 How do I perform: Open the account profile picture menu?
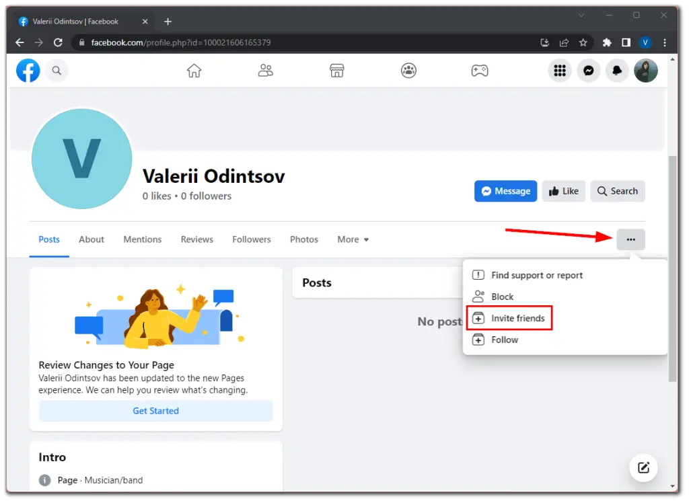(x=645, y=71)
